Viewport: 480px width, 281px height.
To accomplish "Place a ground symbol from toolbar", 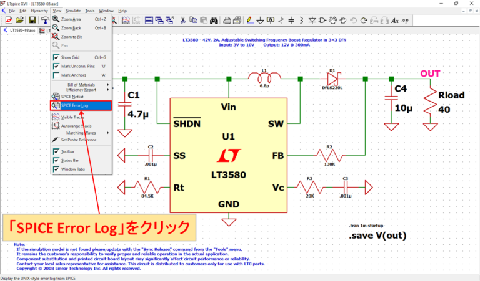I will (259, 21).
